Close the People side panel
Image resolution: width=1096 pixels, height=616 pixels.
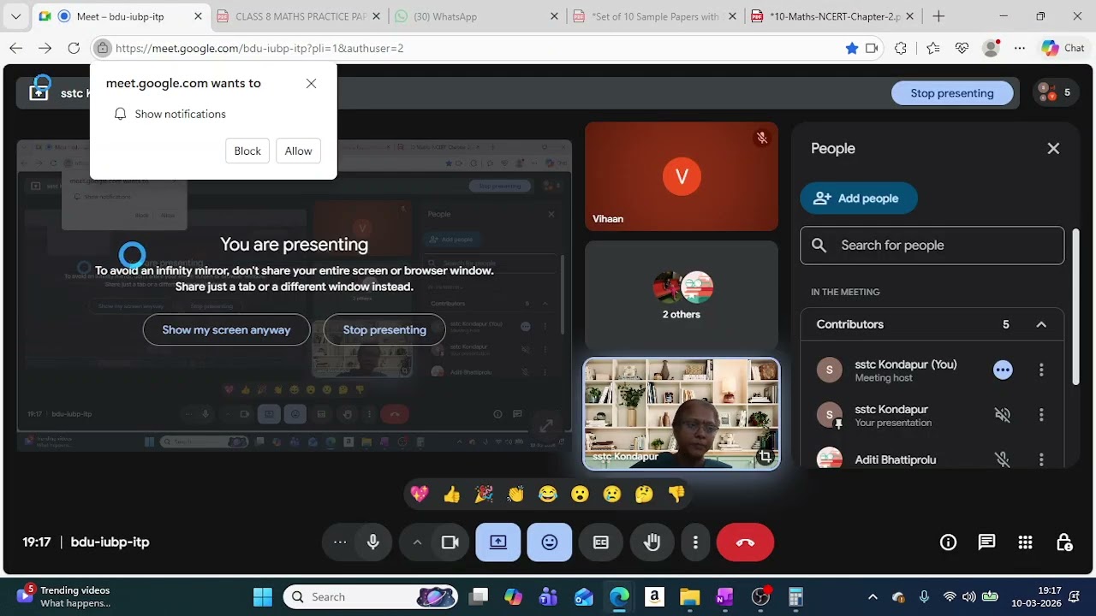click(1053, 149)
